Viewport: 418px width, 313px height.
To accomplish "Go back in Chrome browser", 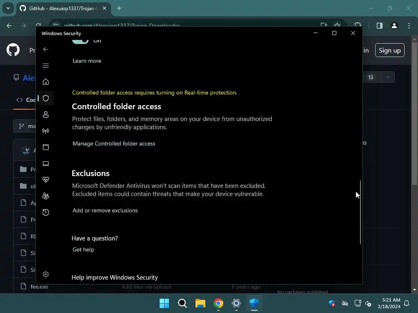I will (9, 26).
